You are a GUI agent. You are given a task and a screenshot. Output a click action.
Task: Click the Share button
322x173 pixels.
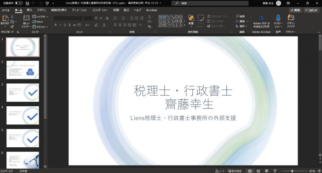pyautogui.click(x=295, y=10)
